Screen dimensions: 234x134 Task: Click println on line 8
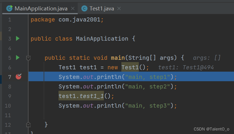(109, 86)
